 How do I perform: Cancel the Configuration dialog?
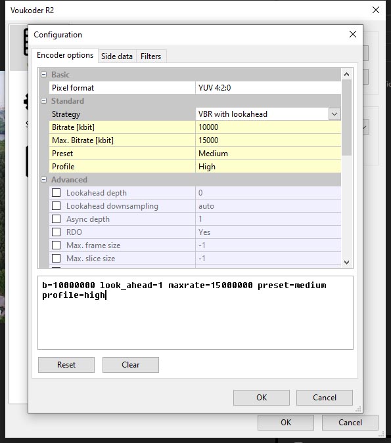pyautogui.click(x=325, y=398)
